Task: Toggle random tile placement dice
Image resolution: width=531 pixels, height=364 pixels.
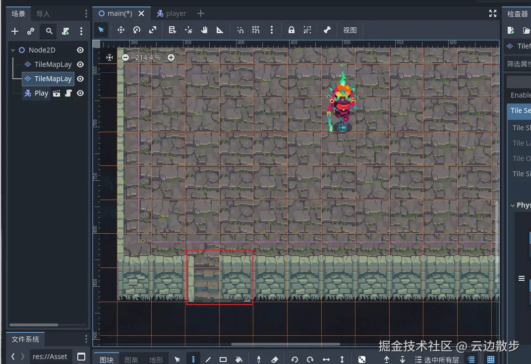Action: pyautogui.click(x=361, y=359)
